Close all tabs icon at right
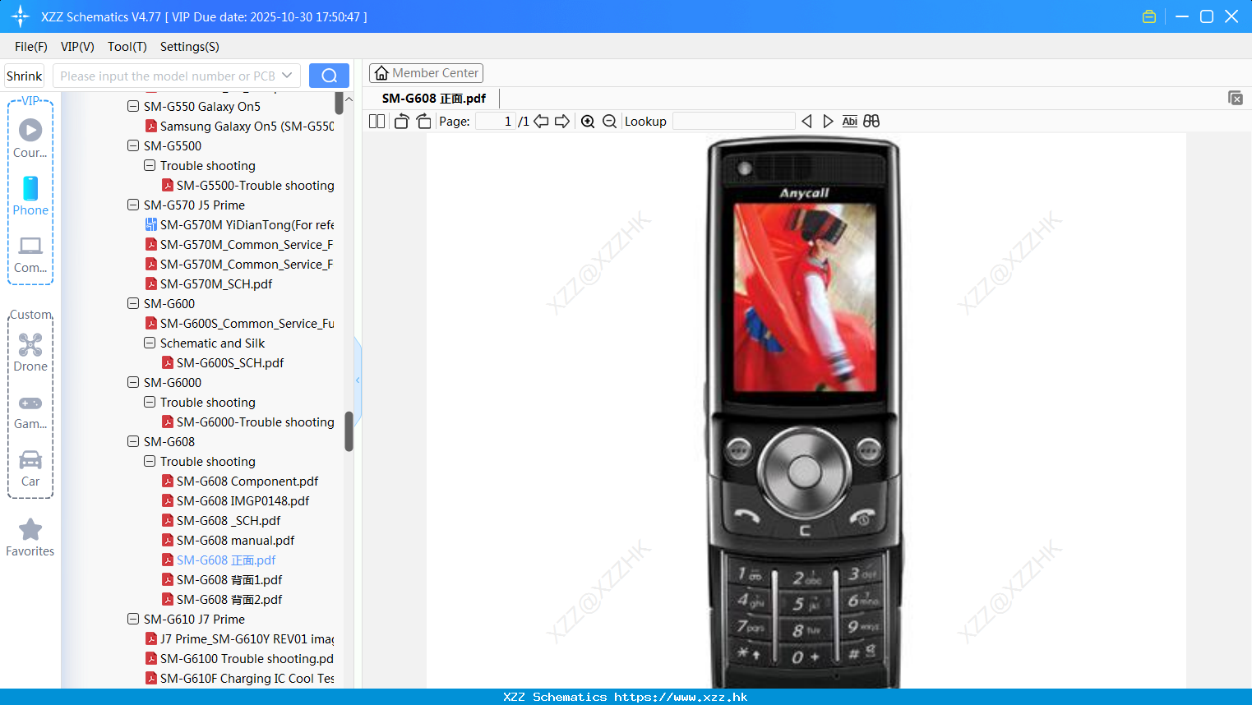Screen dimensions: 1252x705 (1235, 98)
